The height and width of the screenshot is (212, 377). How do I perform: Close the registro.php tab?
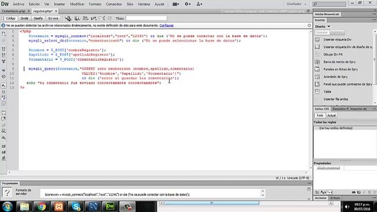click(56, 11)
